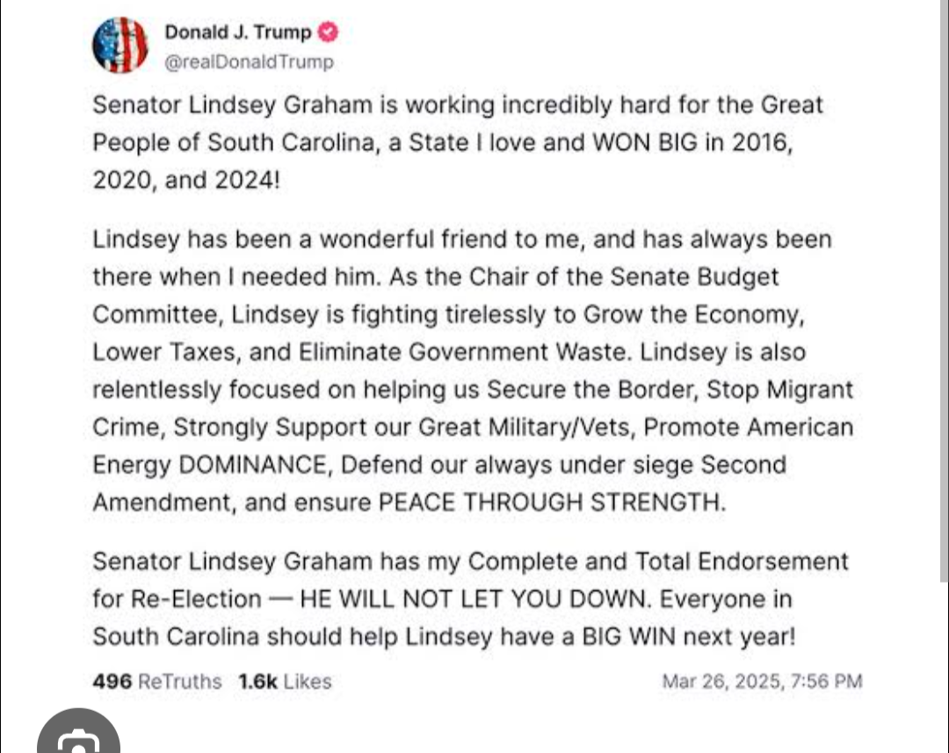949x753 pixels.
Task: View the 1.6k Likes count
Action: tap(285, 681)
